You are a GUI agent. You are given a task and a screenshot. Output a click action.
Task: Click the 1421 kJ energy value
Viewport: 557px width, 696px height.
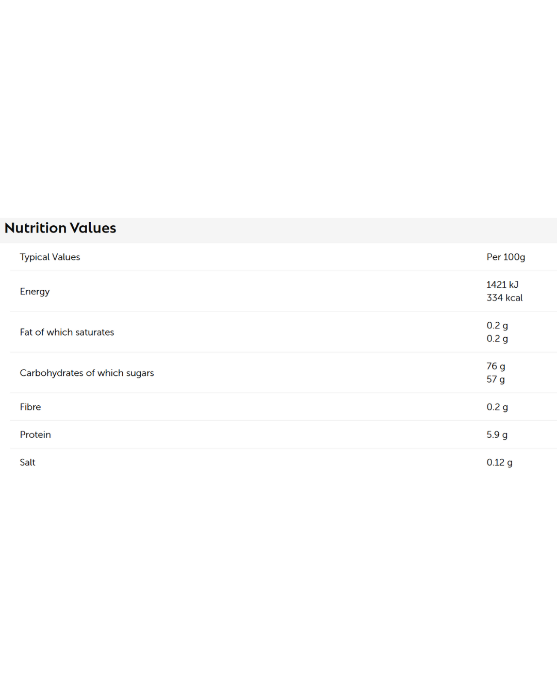point(502,285)
